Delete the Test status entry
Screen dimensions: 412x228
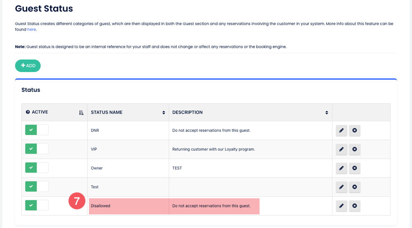pos(354,187)
